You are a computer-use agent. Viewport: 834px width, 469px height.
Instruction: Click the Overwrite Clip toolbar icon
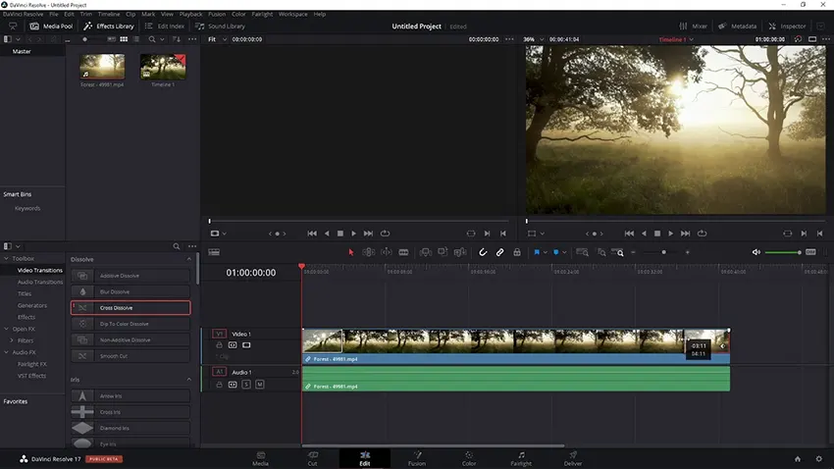pos(443,252)
